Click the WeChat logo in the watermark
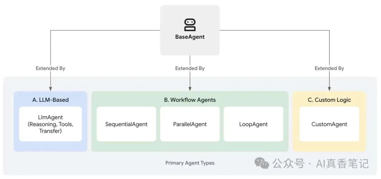Image resolution: width=381 pixels, height=179 pixels. 262,163
